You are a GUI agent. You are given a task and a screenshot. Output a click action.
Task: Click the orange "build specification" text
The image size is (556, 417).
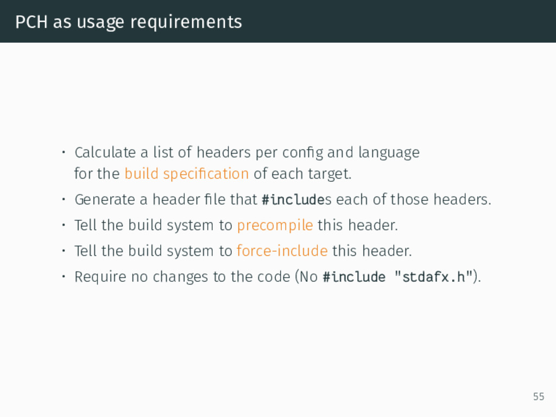[x=187, y=174]
